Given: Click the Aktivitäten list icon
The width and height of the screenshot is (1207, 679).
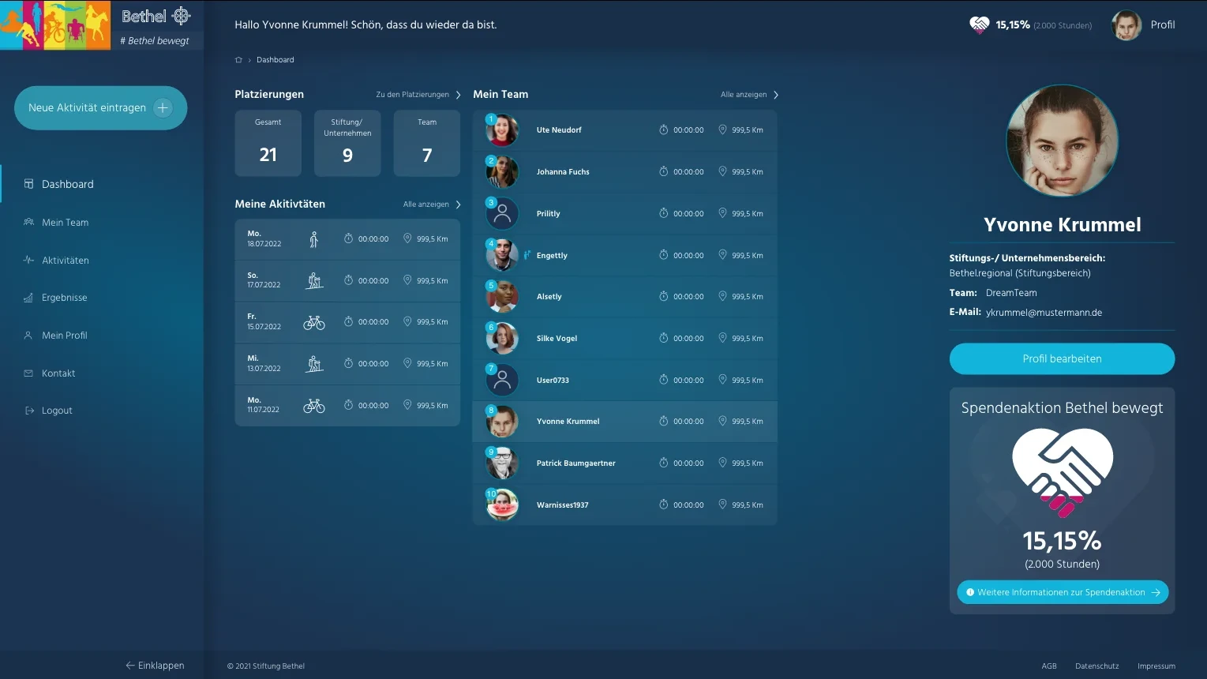Looking at the screenshot, I should coord(28,260).
